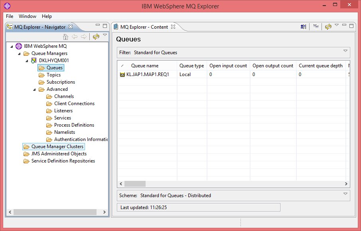The width and height of the screenshot is (361, 231).
Task: Open the configure columns icon in Content toolbar
Action: click(x=303, y=26)
